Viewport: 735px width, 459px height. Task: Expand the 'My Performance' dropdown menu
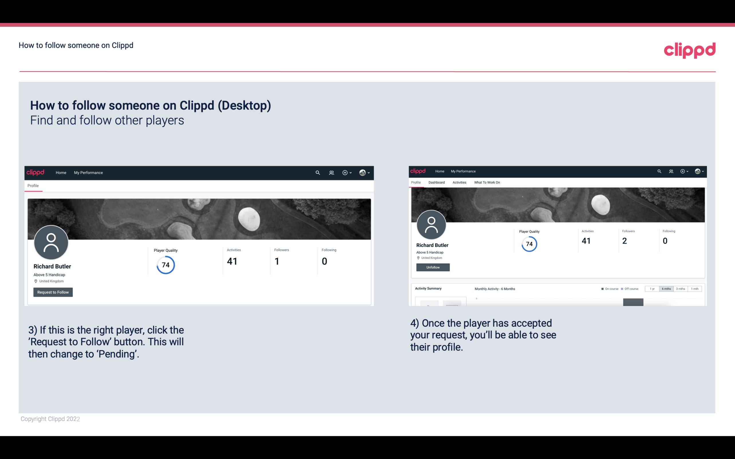88,172
